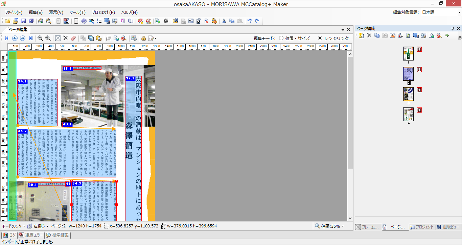
Task: Go to the next page arrow
Action: pyautogui.click(x=23, y=38)
